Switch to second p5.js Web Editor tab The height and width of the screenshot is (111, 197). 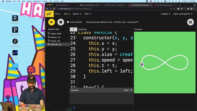tap(165, 5)
